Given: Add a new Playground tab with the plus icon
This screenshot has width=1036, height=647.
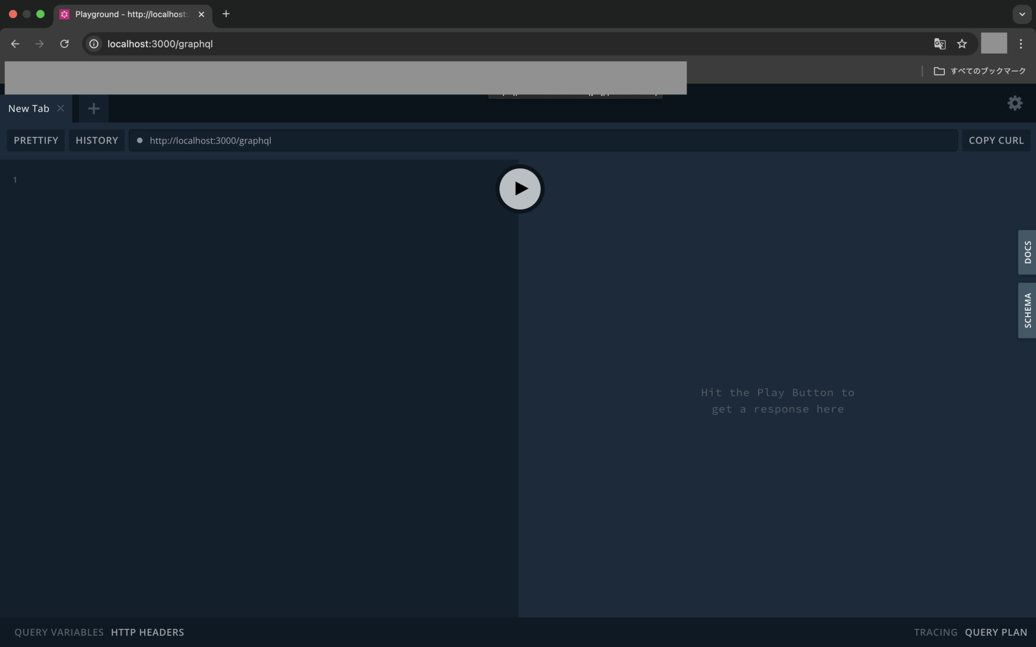Looking at the screenshot, I should 93,108.
